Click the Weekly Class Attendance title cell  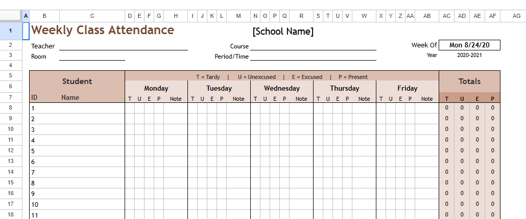(103, 30)
